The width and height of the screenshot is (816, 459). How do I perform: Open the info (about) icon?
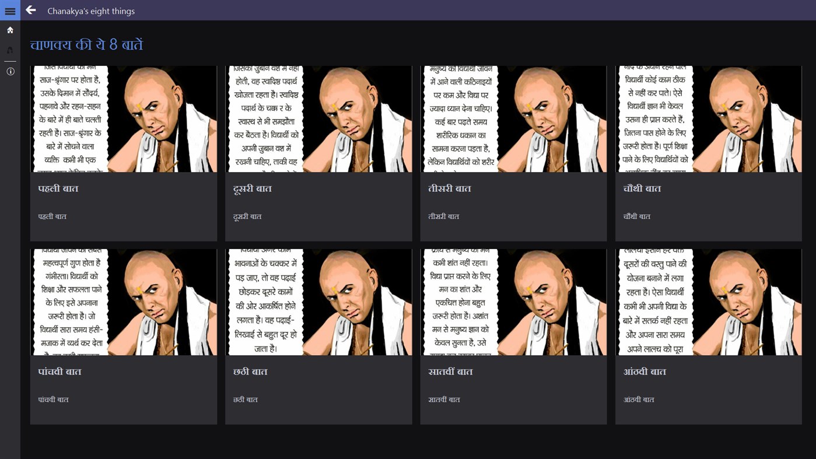click(9, 71)
